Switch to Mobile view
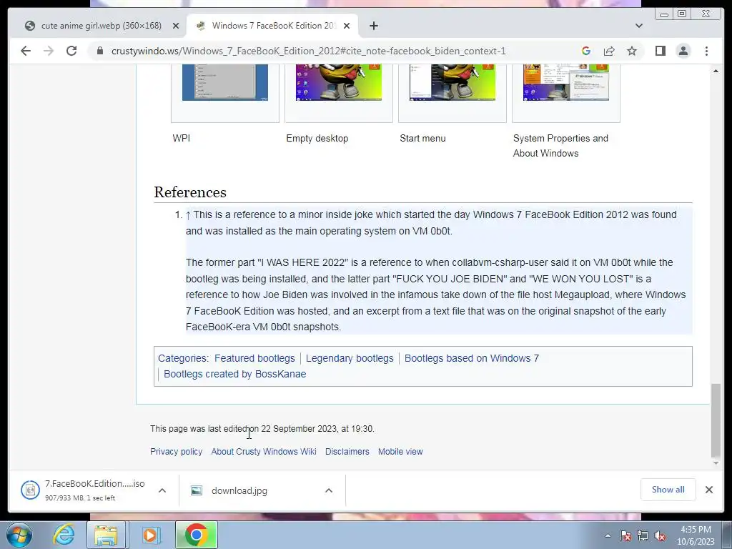 coord(400,452)
